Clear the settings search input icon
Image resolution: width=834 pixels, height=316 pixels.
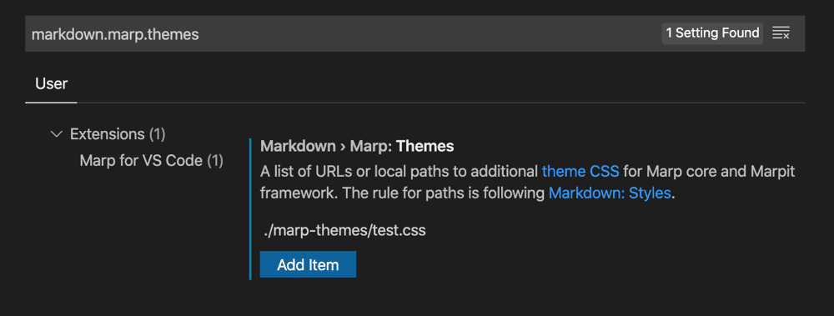[x=781, y=33]
